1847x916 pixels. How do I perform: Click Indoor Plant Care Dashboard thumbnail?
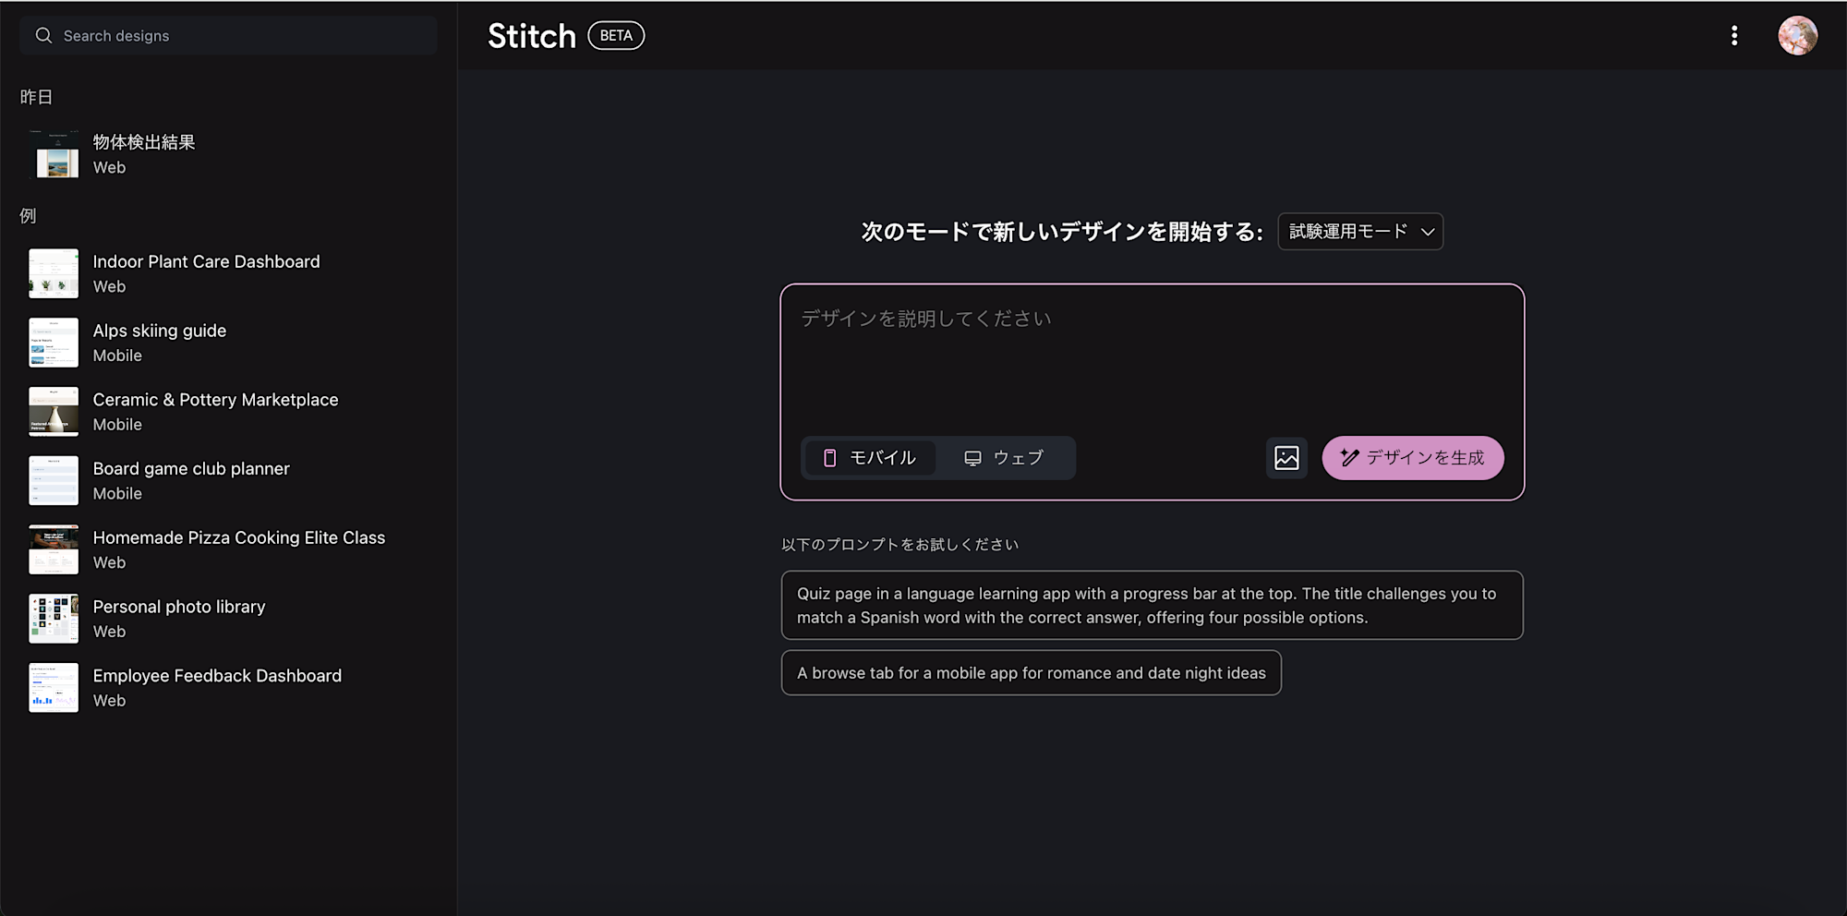coord(54,273)
